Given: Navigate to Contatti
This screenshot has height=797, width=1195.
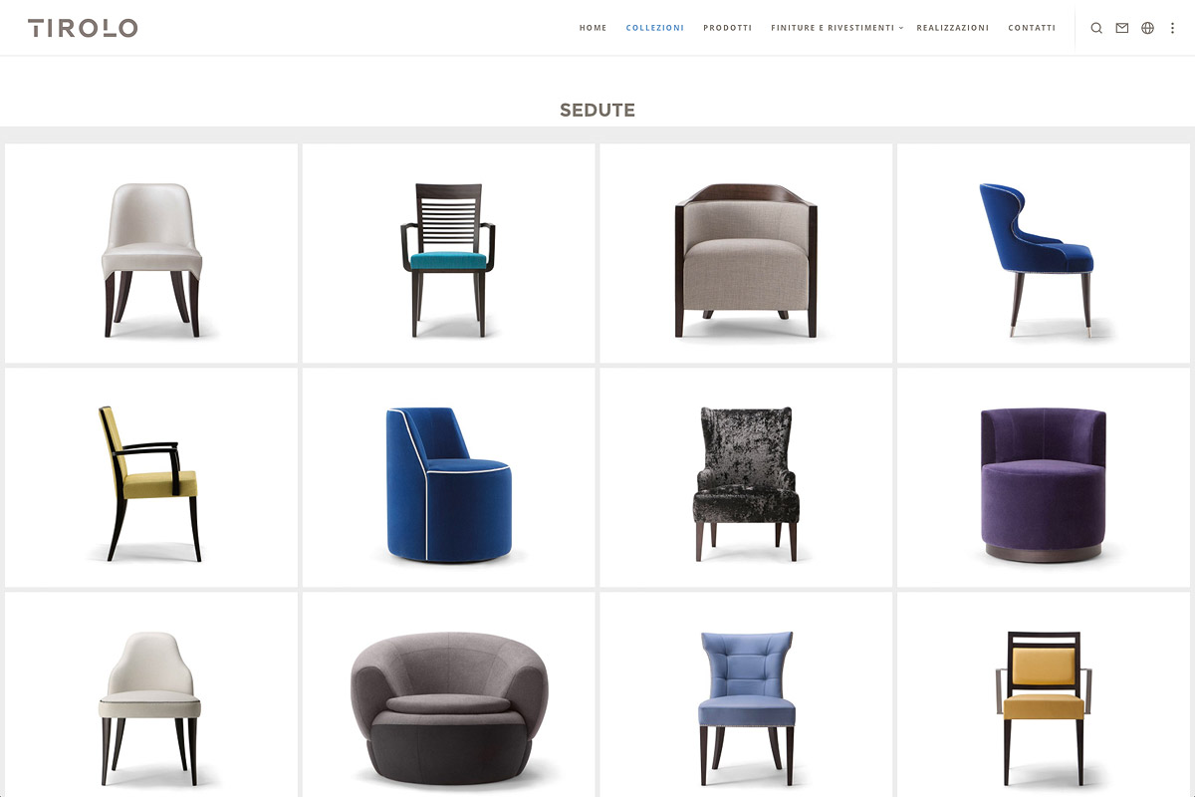Looking at the screenshot, I should click(x=1032, y=28).
